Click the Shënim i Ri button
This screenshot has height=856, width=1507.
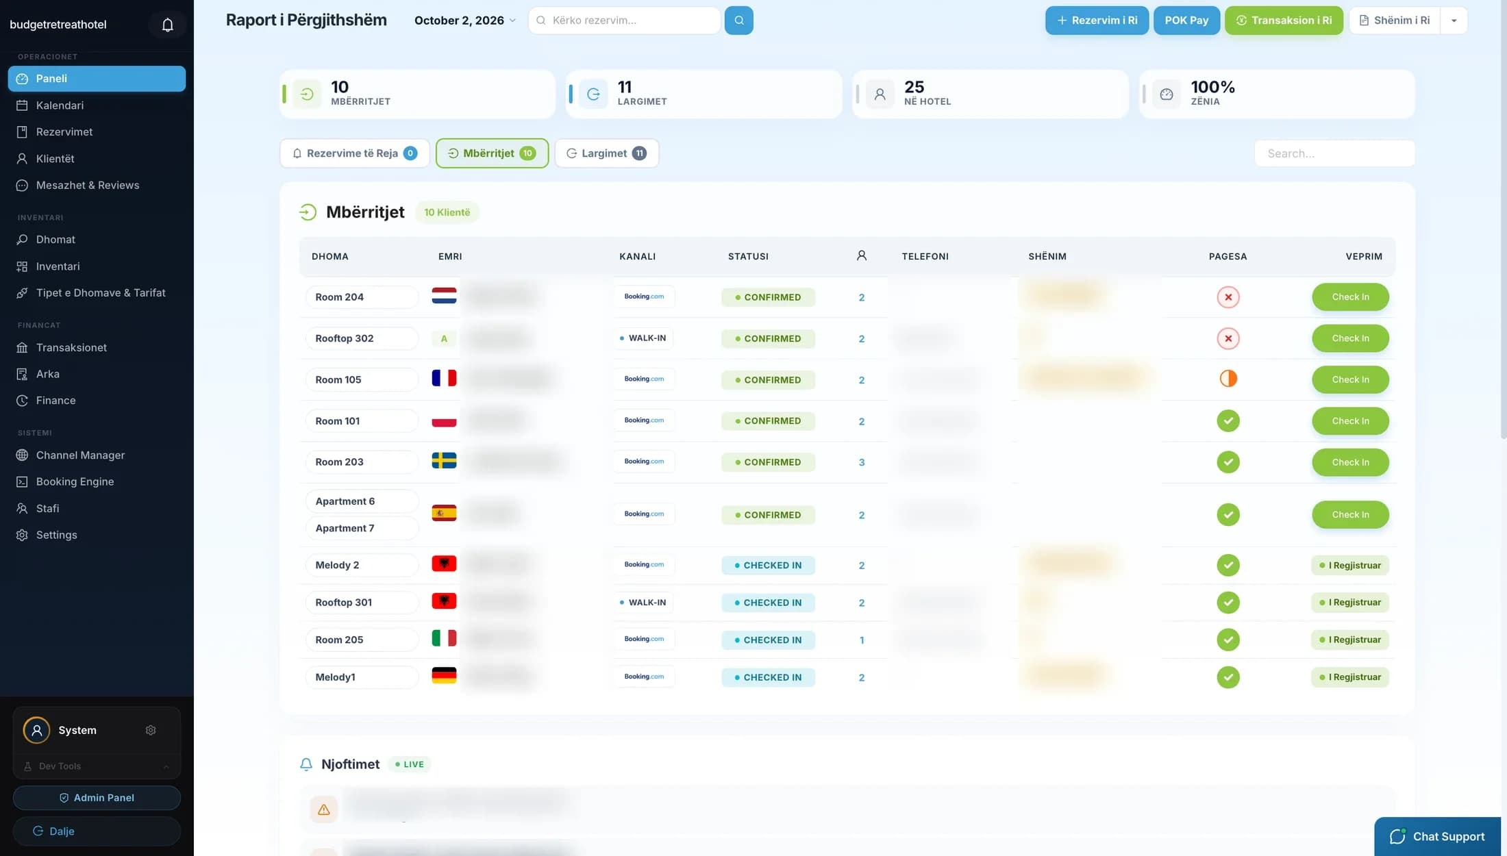(1395, 21)
